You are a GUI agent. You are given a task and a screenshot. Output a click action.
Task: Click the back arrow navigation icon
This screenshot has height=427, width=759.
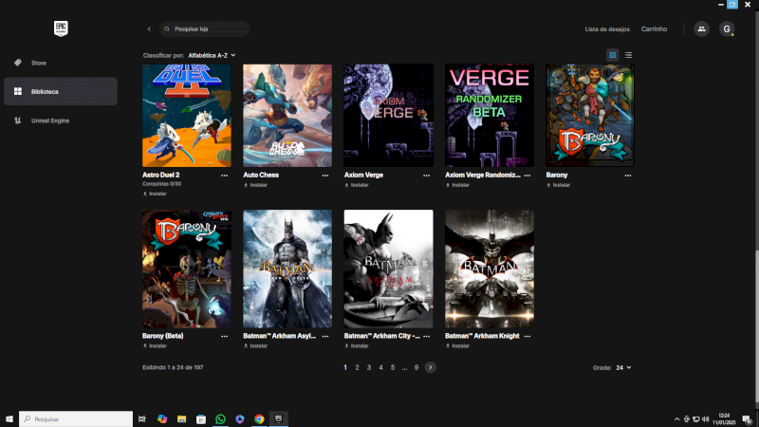click(x=149, y=29)
